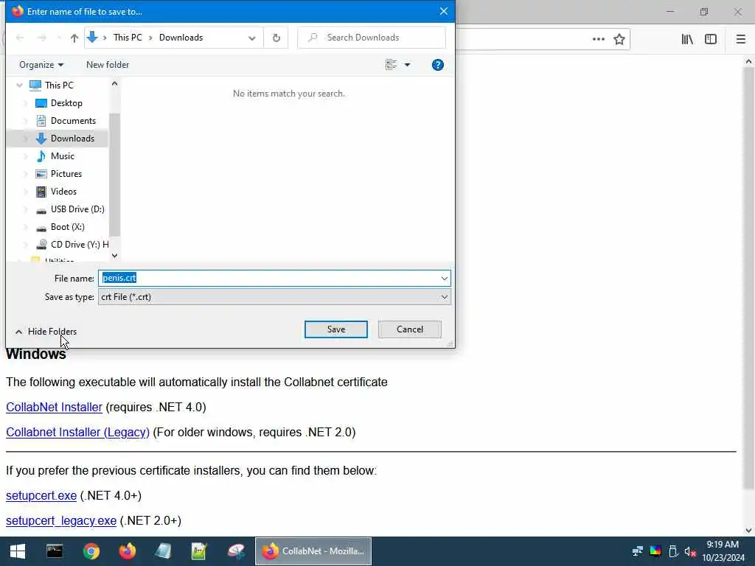Open Windows Start menu
This screenshot has height=566, width=755.
click(x=18, y=551)
